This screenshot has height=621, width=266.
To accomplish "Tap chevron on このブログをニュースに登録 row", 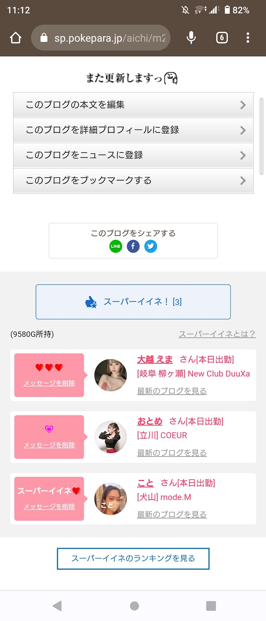I will click(x=243, y=155).
